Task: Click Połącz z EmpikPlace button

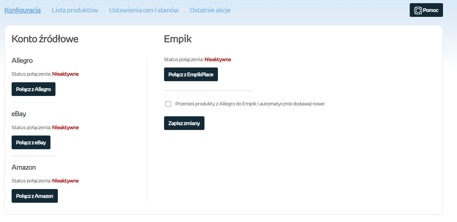Action: tap(191, 74)
